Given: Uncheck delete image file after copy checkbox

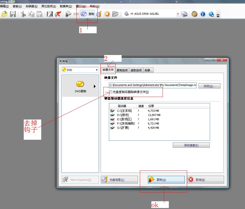Looking at the screenshot, I should [111, 92].
